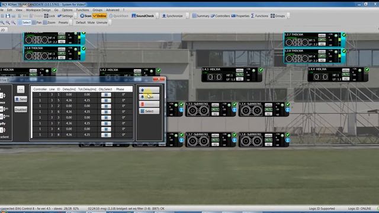Click the Lock workspace icon
Image resolution: width=379 pixels, height=213 pixels.
[x=50, y=16]
